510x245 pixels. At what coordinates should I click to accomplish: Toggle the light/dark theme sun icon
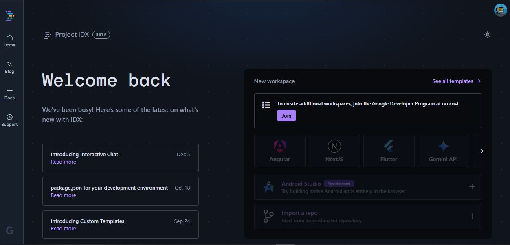[487, 35]
